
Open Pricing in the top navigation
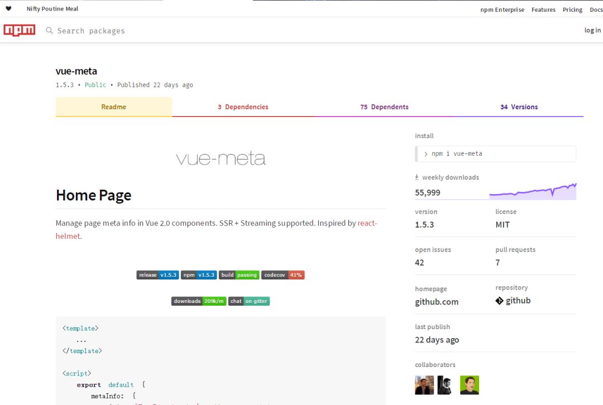[572, 9]
